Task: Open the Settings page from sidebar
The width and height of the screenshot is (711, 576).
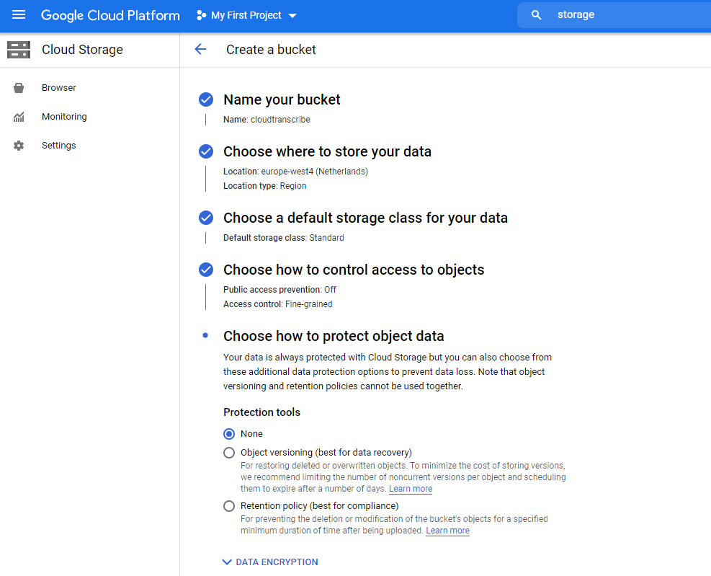Action: [x=59, y=146]
